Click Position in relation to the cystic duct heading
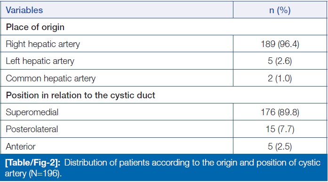The image size is (328, 182). 80,95
